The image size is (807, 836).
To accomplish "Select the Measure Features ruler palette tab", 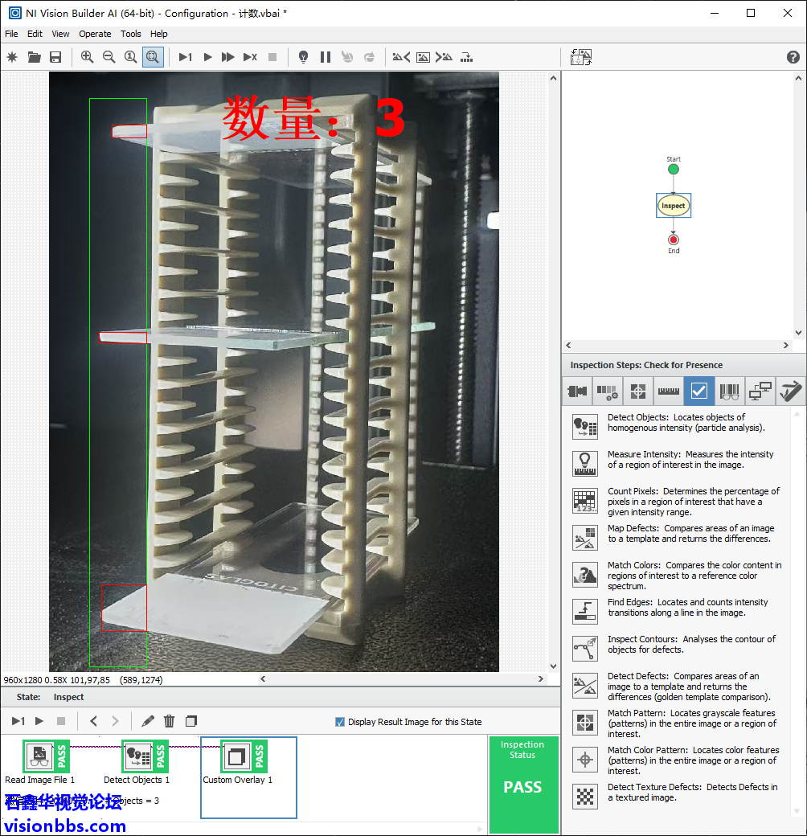I will (668, 391).
